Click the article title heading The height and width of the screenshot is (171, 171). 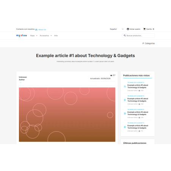pyautogui.click(x=85, y=56)
